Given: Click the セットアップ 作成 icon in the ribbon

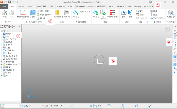Looking at the screenshot, I should (x=5, y=12).
